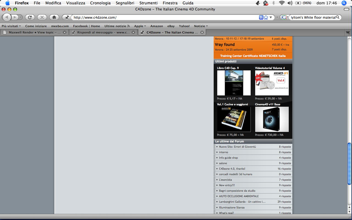Click the Firefox application menu
352x220 pixels.
point(22,3)
